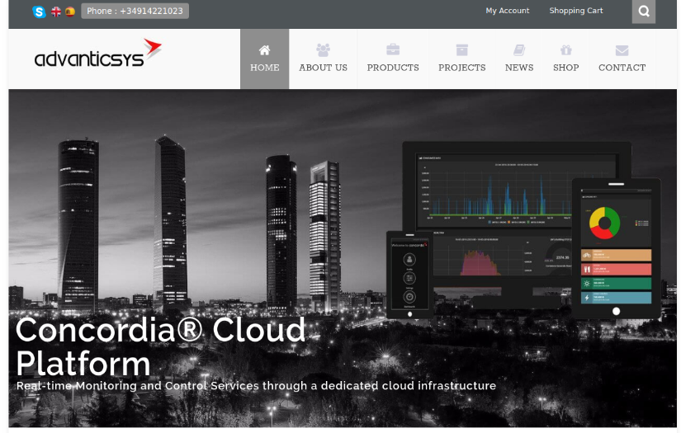Click the tablet with the donut chart

[x=617, y=248]
